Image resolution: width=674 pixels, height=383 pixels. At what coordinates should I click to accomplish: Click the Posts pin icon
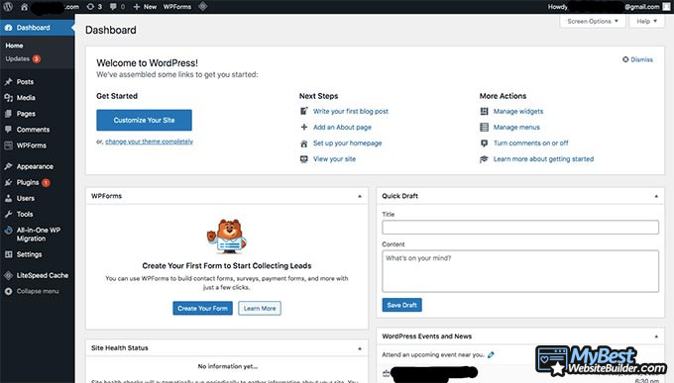[8, 81]
